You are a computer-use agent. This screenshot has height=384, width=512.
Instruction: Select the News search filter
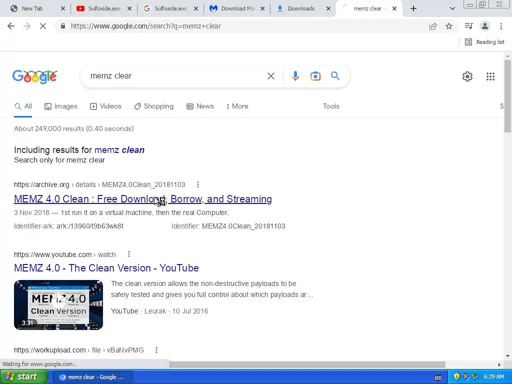click(x=200, y=106)
